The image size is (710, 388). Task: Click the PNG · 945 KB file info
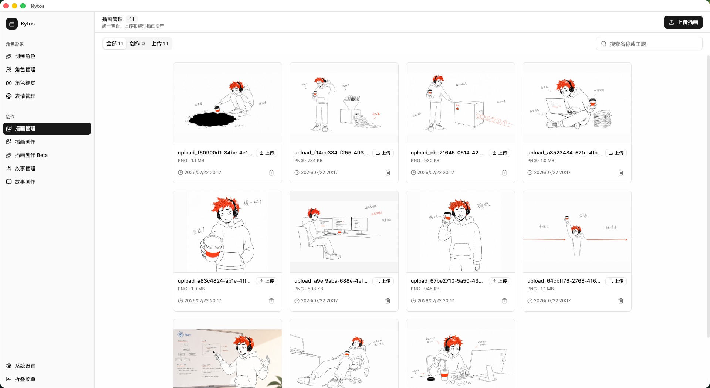(x=425, y=289)
